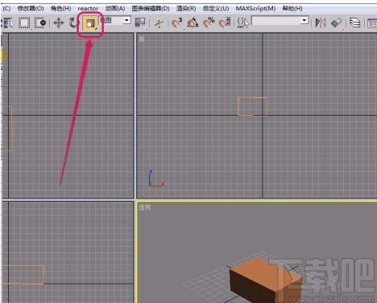Viewport: 377px width, 303px height.
Task: Open the Named Selection Sets dropdown
Action: [x=280, y=20]
